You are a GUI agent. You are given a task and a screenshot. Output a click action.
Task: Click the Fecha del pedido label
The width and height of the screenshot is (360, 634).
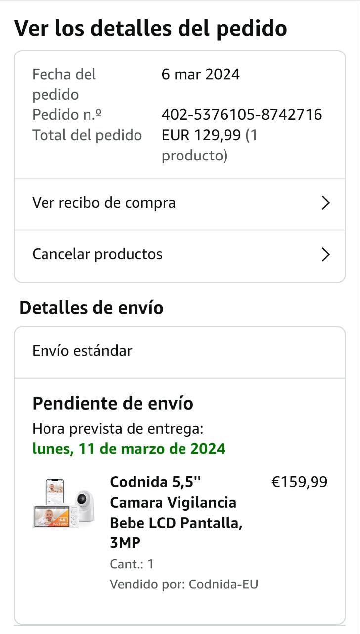click(x=64, y=84)
